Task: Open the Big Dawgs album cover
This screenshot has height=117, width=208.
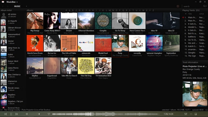Action: pos(35,21)
